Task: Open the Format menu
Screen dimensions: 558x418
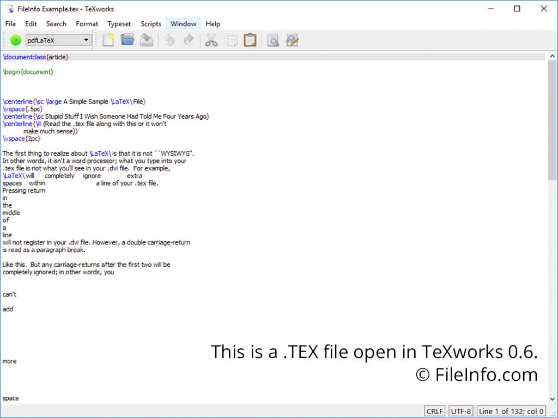Action: pos(87,24)
